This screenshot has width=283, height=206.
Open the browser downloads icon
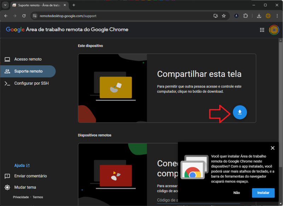(x=259, y=16)
